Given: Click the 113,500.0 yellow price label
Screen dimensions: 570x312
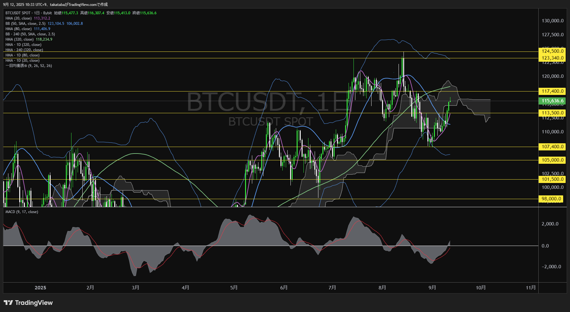Looking at the screenshot, I should click(553, 113).
